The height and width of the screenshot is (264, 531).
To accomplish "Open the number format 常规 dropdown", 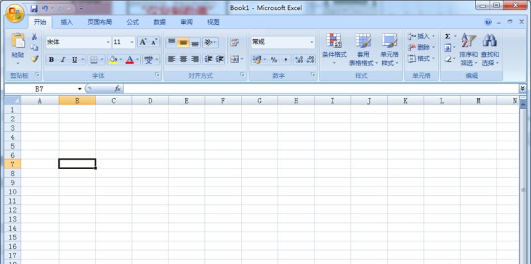I will point(311,42).
